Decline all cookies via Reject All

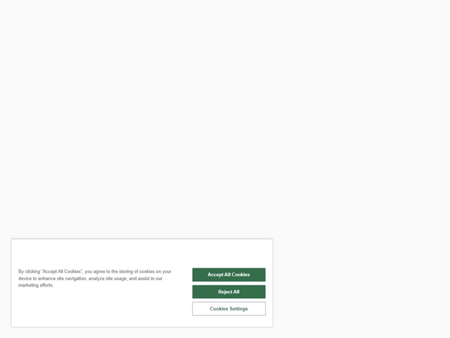[229, 292]
